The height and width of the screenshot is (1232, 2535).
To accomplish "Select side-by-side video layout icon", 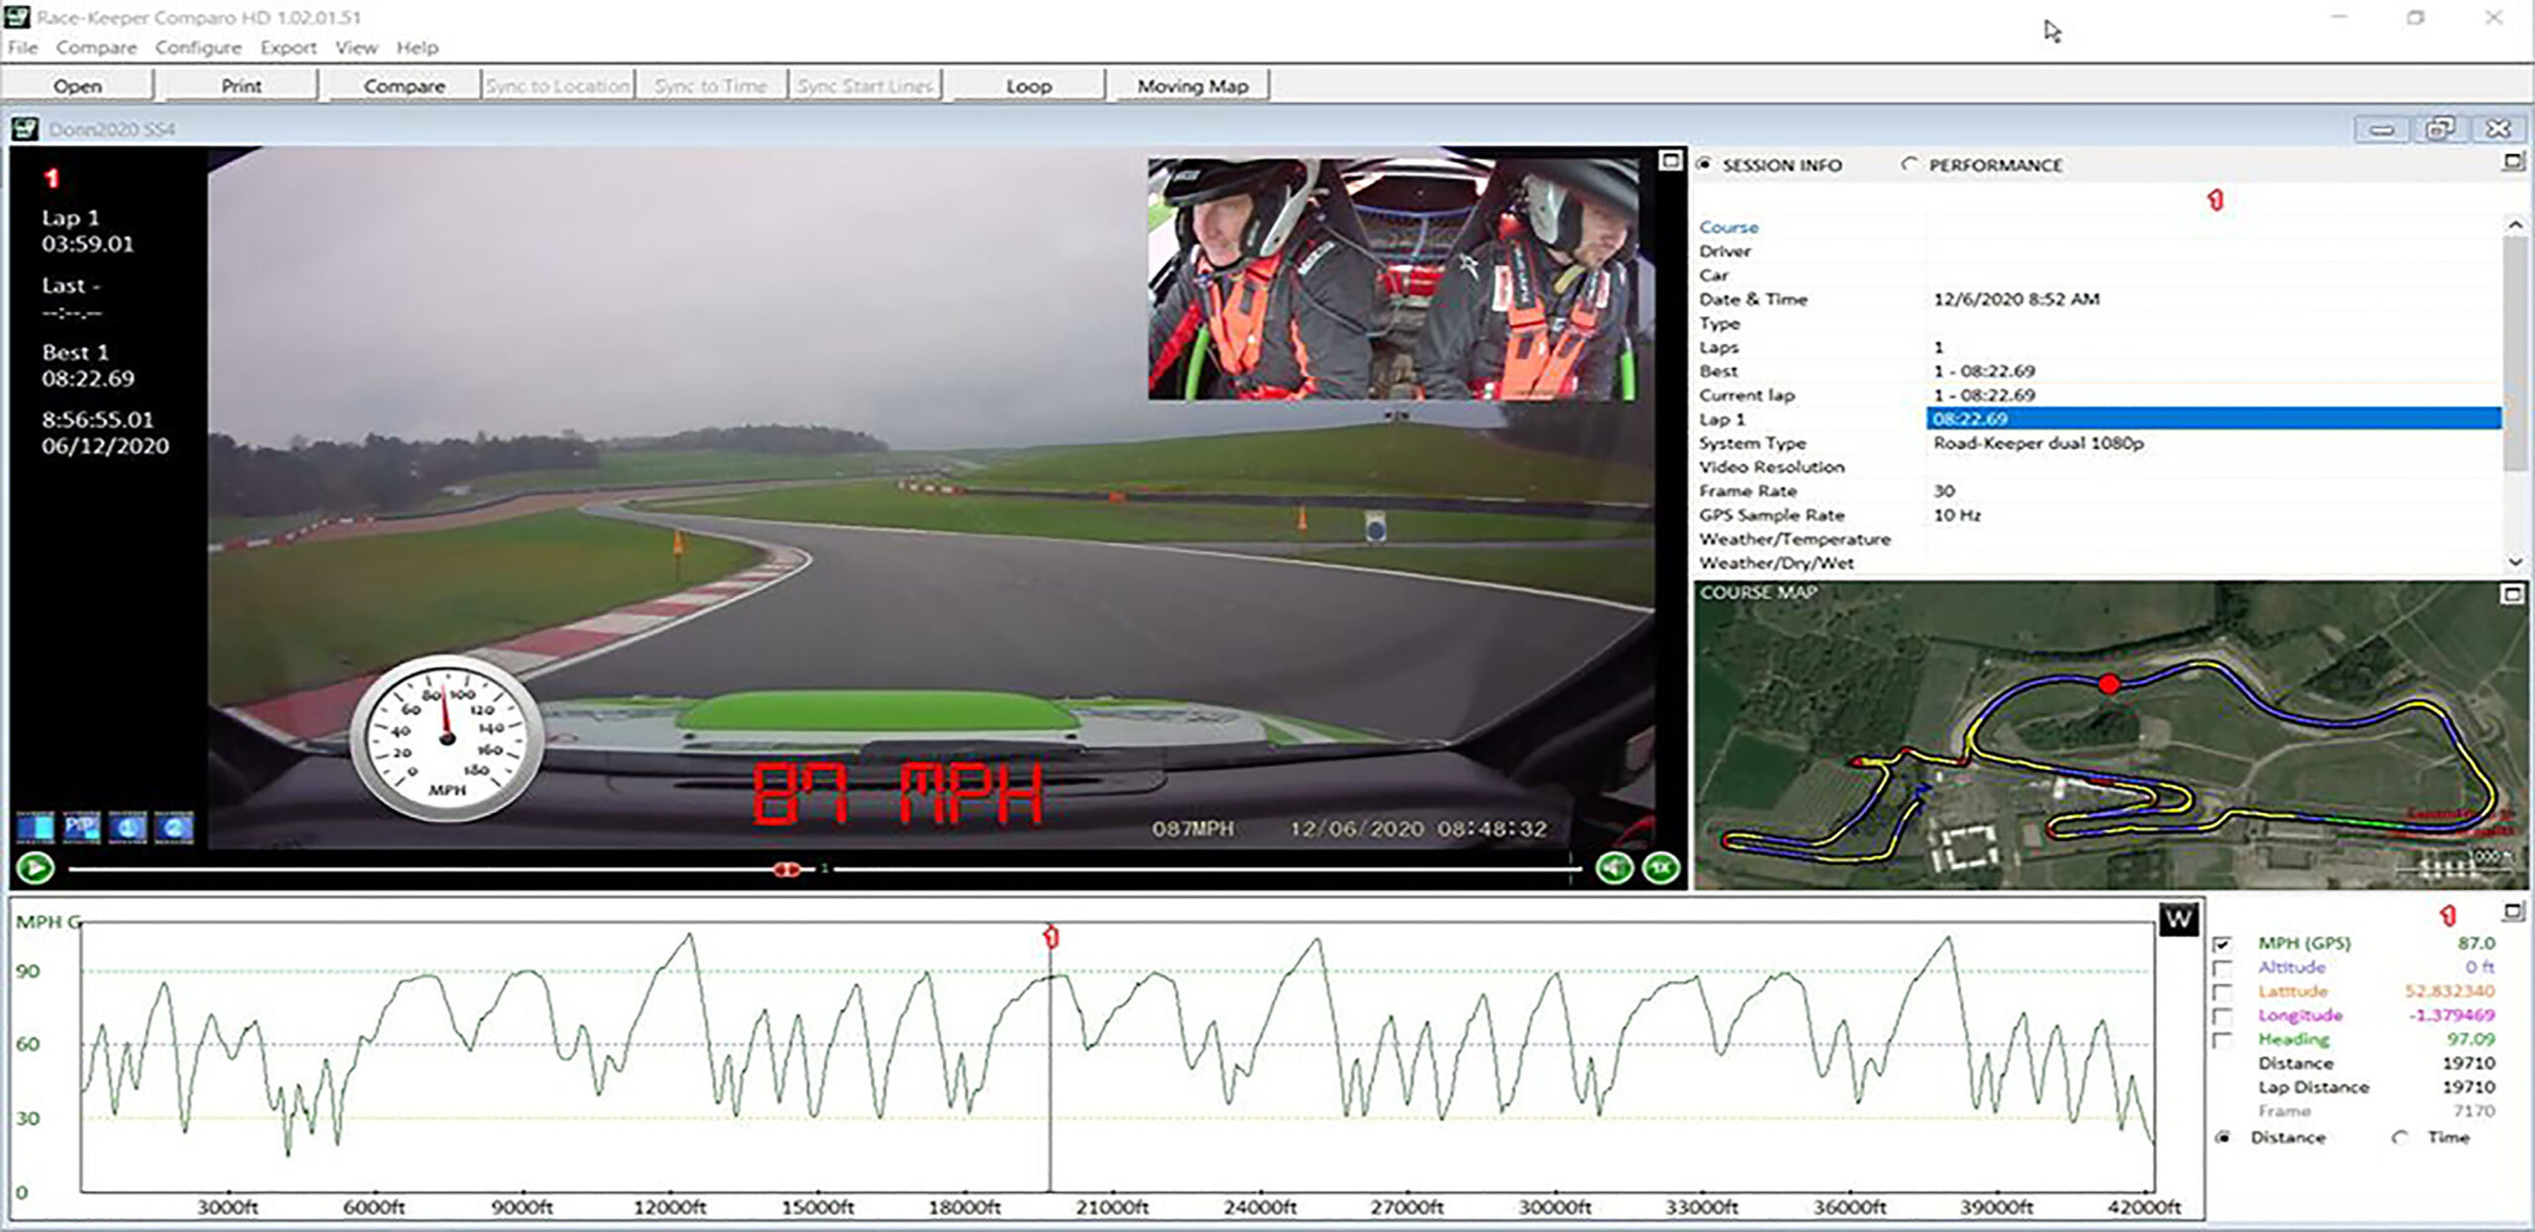I will coord(36,827).
